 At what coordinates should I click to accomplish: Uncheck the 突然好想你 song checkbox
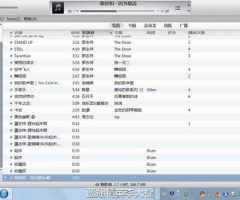pyautogui.click(x=11, y=96)
